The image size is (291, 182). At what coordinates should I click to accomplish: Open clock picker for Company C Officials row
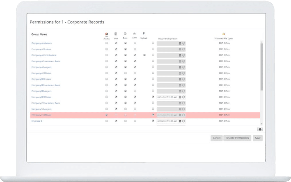pos(183,115)
